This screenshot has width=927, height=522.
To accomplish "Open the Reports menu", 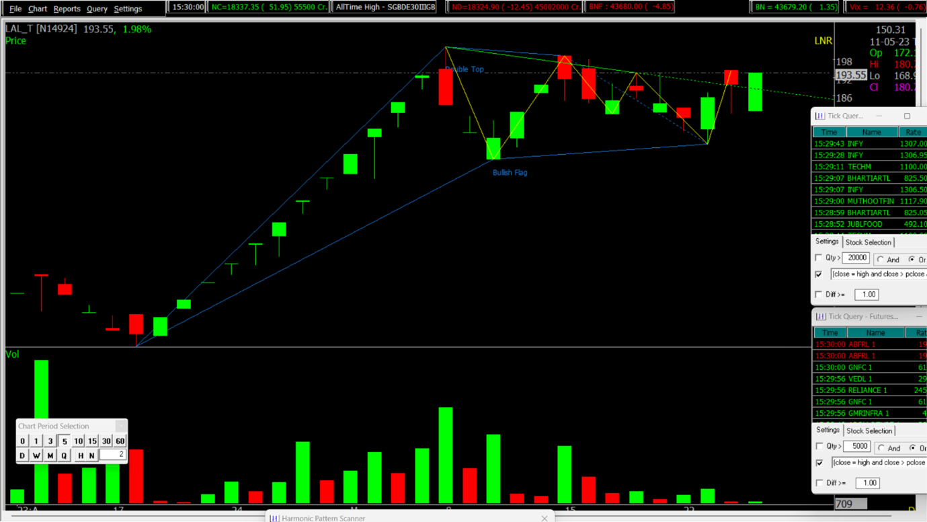I will point(67,9).
